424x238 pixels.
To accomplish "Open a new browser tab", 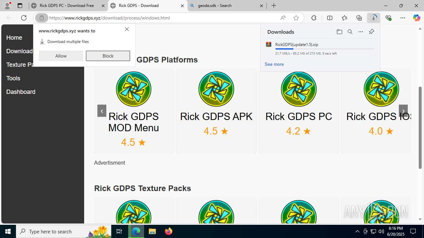I will [x=274, y=6].
